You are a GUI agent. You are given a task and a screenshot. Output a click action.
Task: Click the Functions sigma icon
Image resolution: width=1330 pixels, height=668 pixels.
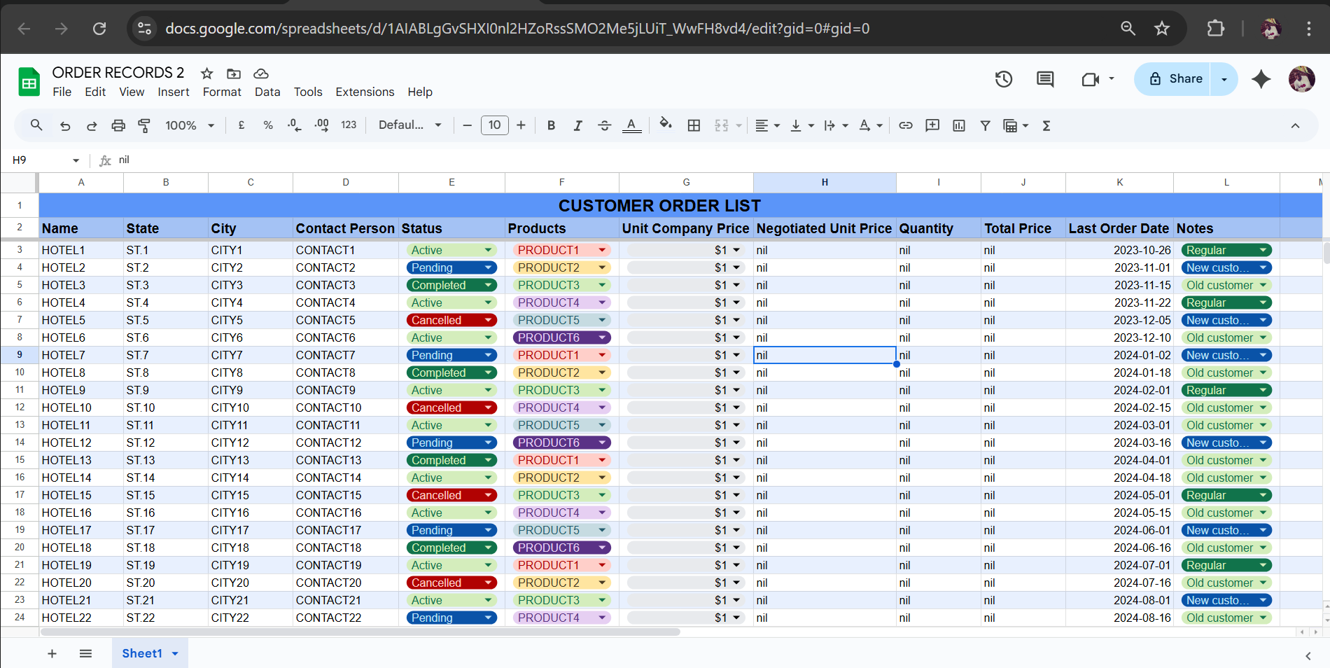[x=1046, y=125]
